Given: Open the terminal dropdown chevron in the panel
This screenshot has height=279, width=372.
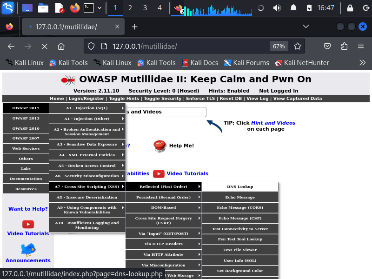Looking at the screenshot, I should [x=99, y=7].
